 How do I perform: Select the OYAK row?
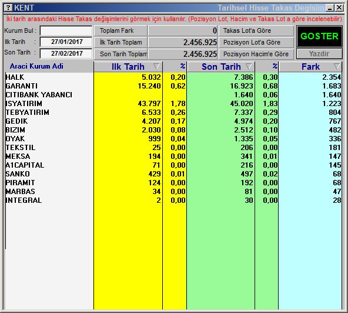pyautogui.click(x=173, y=139)
